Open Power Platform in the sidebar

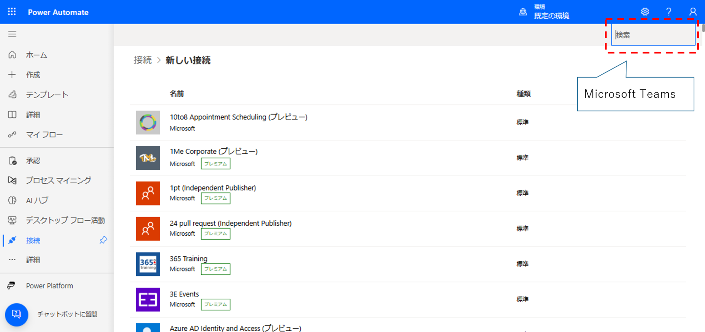pos(50,285)
